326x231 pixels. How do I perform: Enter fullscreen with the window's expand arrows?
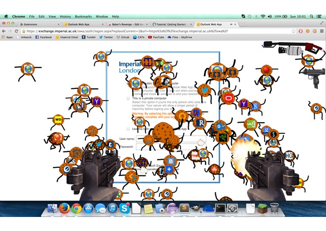tap(322, 22)
